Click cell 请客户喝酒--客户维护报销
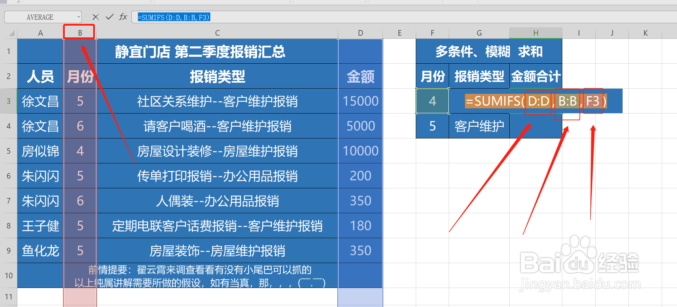677x307 pixels. [217, 126]
